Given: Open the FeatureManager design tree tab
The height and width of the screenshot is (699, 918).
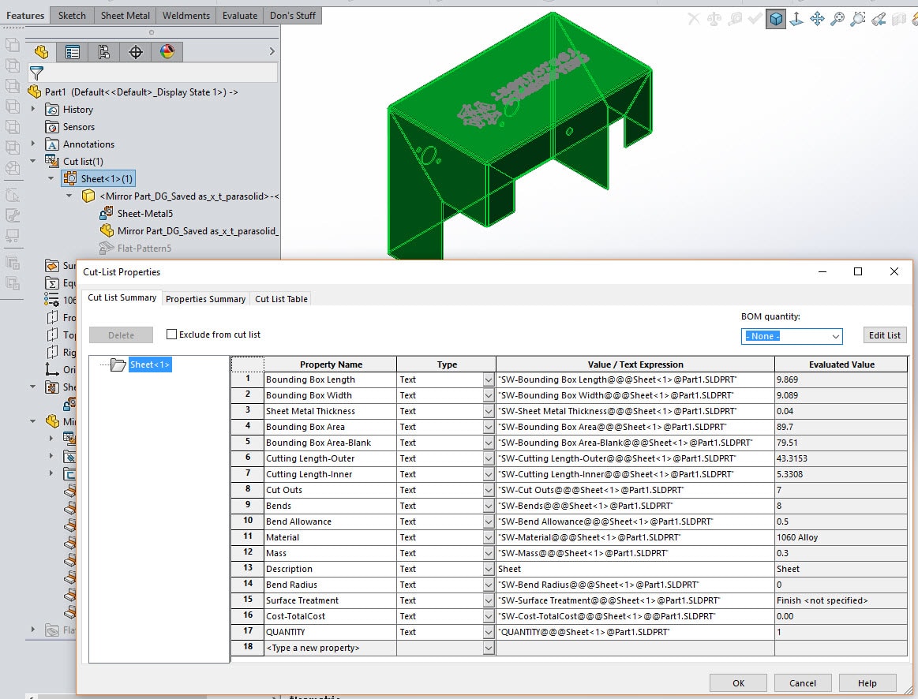Looking at the screenshot, I should [42, 52].
